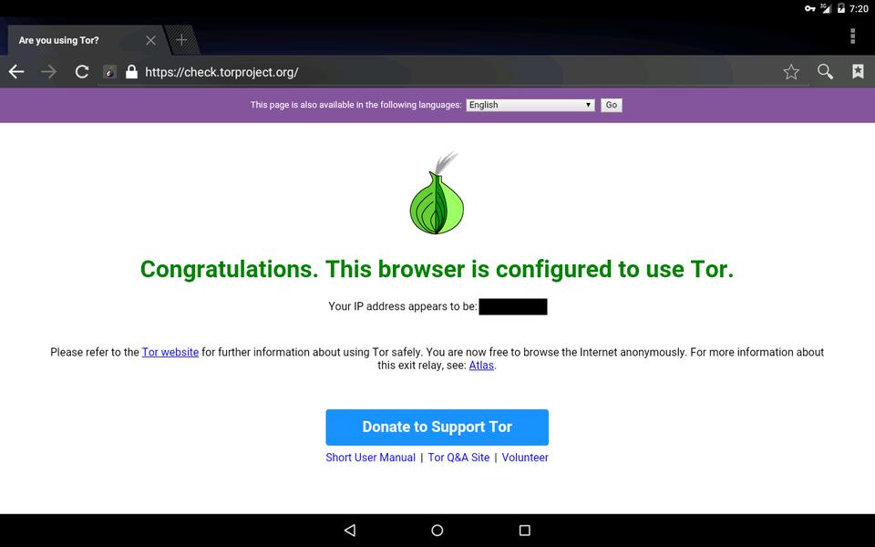The height and width of the screenshot is (547, 875).
Task: Open the browser's three-dot overflow menu
Action: (852, 36)
